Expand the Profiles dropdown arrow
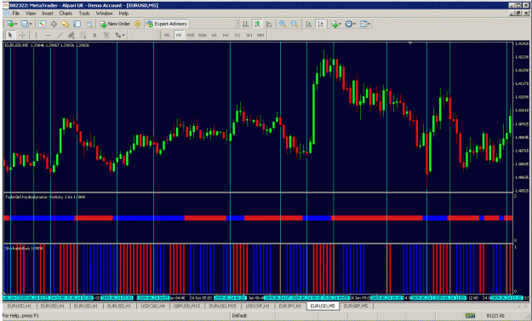Viewport: 532px width, 321px height. (x=31, y=24)
